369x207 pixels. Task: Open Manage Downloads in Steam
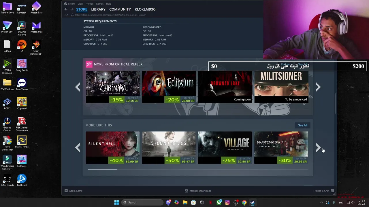point(198,191)
